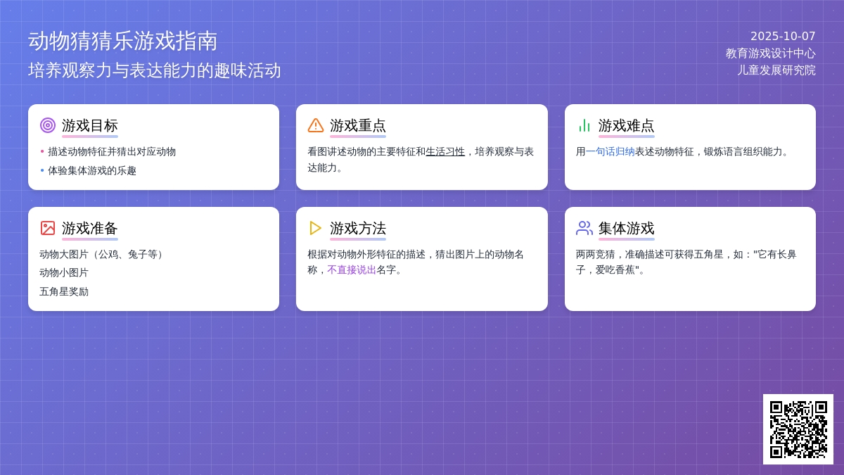
Task: Click the users icon beside 集体游戏
Action: click(584, 228)
